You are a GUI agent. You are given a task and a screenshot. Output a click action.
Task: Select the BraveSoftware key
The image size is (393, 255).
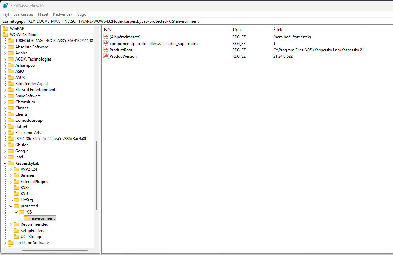(x=28, y=96)
